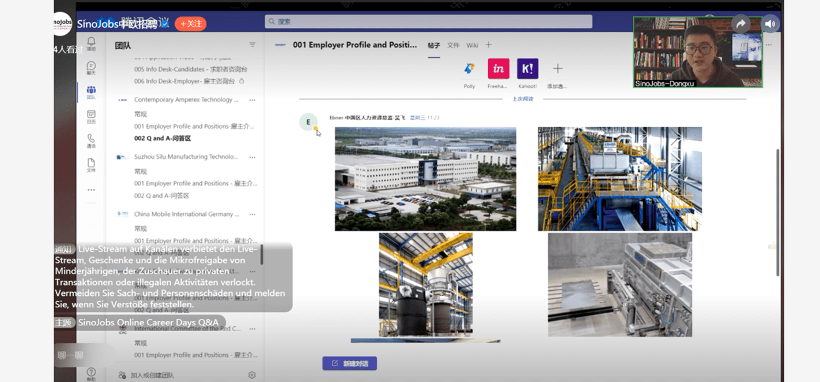
Task: Click the filter icon beside 团队 header
Action: point(252,45)
